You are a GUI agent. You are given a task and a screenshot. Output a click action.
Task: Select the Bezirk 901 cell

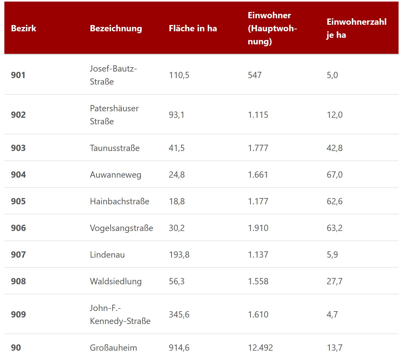18,75
